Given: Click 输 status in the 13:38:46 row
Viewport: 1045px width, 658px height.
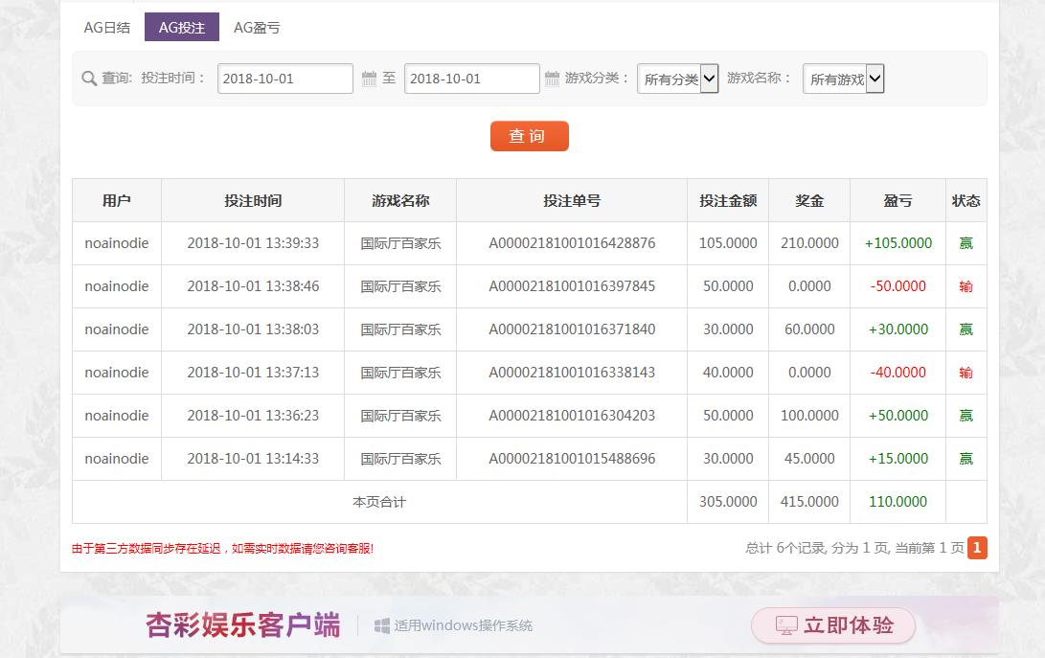Looking at the screenshot, I should click(966, 286).
